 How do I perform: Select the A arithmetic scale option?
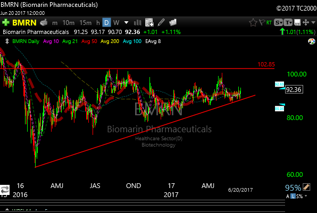click(288, 196)
